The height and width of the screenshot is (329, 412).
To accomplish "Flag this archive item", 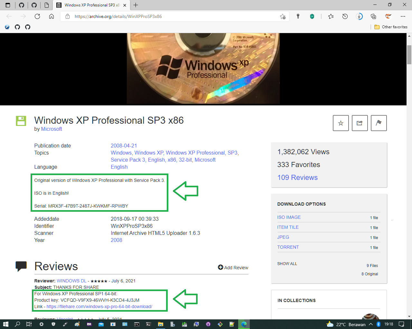I will [379, 123].
